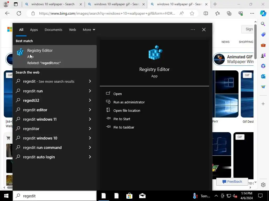Viewport: 269px width, 201px height.
Task: Expand the 'regeditor' suggestion arrow
Action: (90, 128)
